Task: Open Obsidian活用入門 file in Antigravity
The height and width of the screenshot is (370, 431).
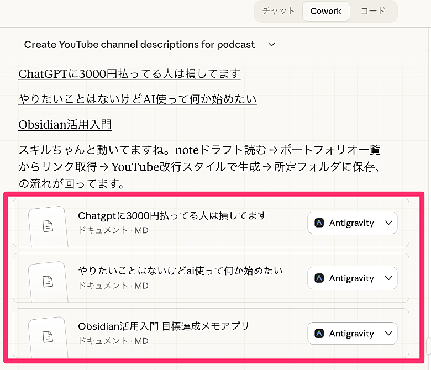Action: pos(344,334)
